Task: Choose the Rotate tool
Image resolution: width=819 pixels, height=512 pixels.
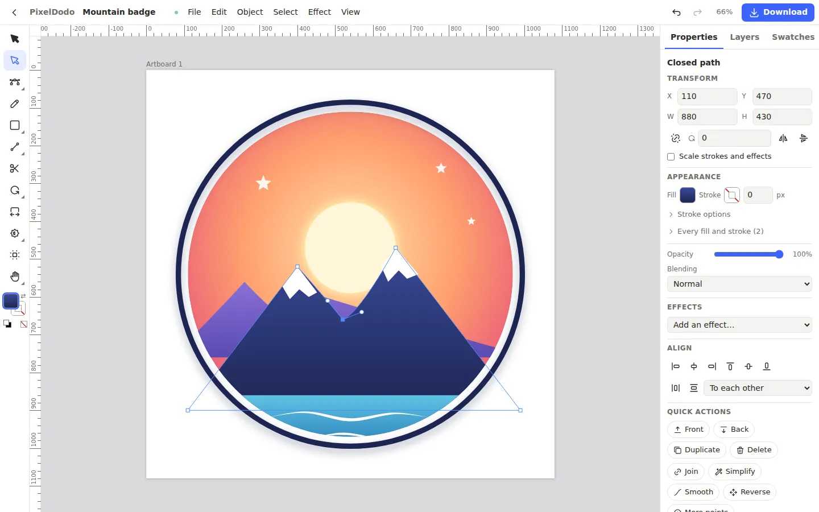Action: click(15, 190)
